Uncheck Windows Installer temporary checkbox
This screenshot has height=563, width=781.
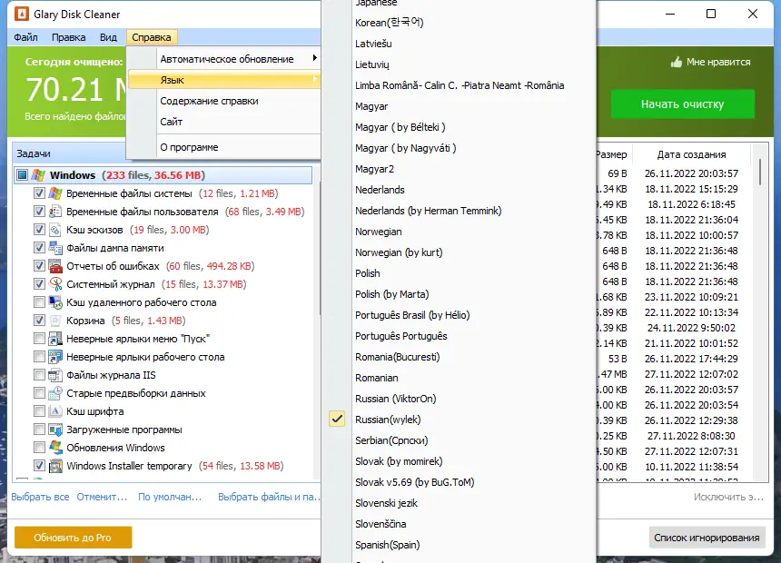coord(39,466)
